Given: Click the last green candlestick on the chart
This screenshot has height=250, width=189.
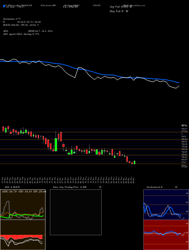Looking at the screenshot, I should point(135,162).
